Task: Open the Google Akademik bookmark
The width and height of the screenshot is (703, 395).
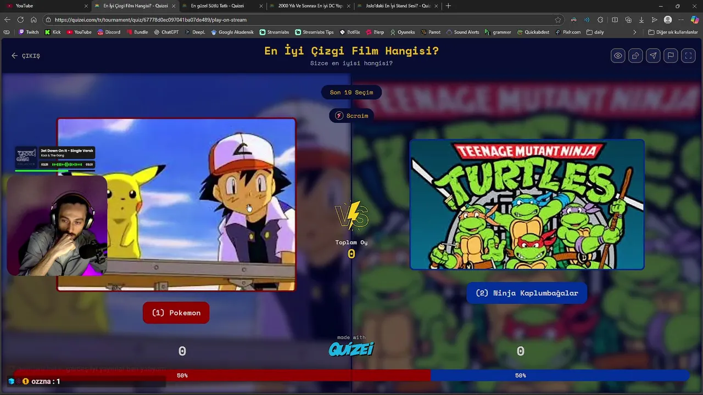Action: coord(232,32)
